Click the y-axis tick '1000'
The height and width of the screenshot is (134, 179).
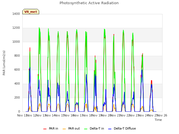[16, 42]
